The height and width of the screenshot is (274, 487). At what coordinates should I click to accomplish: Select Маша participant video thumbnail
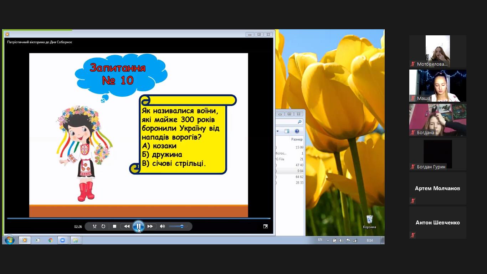(x=437, y=86)
